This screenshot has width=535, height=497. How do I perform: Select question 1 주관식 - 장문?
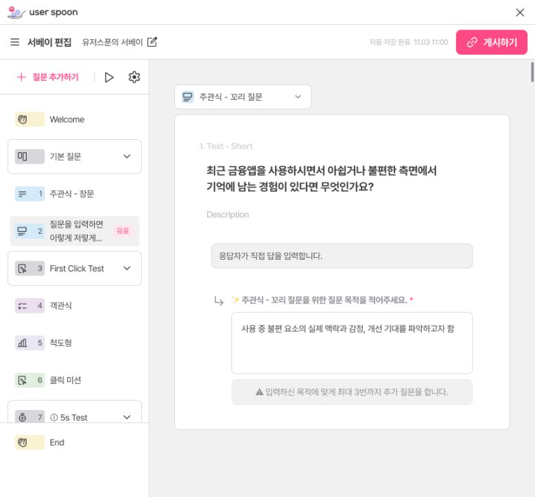[x=72, y=194]
